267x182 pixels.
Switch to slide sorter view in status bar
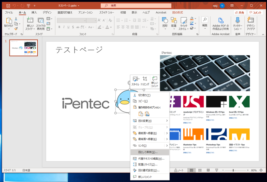tap(200, 171)
